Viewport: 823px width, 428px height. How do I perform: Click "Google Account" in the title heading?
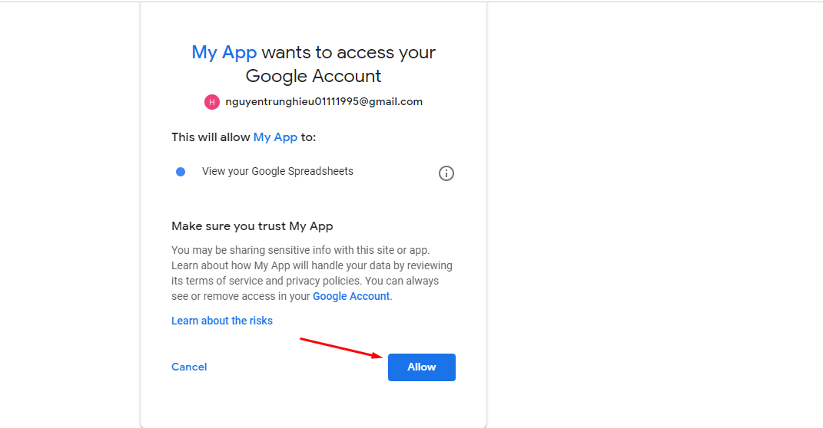click(x=314, y=76)
